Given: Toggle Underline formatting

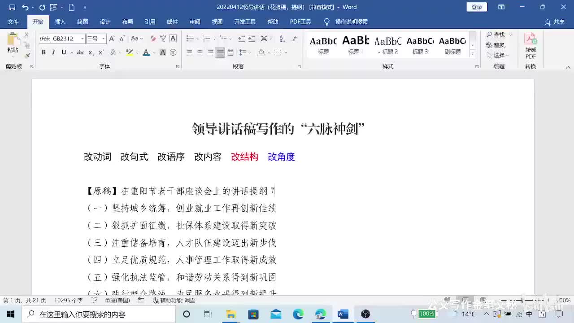Looking at the screenshot, I should (x=64, y=52).
